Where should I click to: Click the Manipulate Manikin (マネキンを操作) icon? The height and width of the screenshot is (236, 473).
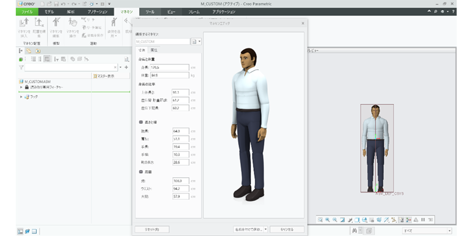tap(73, 24)
